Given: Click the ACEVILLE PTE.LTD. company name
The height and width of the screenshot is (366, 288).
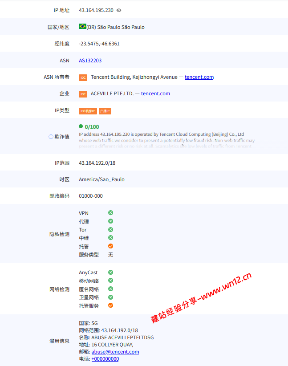Looking at the screenshot, I should click(x=112, y=94).
